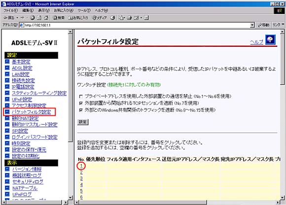
Task: Open the メディア media toolbar button
Action: point(100,18)
